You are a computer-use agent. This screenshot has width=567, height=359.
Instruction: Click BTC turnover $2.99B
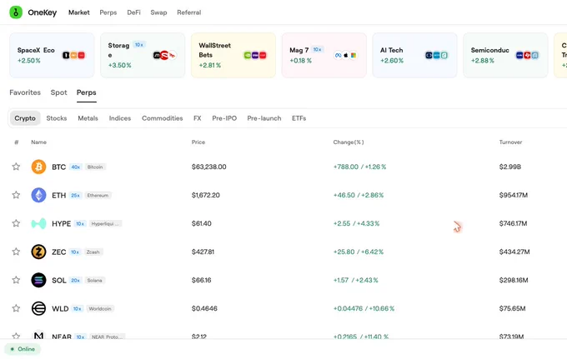click(x=509, y=167)
